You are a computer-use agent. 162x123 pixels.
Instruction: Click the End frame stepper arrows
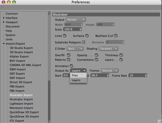click(x=108, y=75)
